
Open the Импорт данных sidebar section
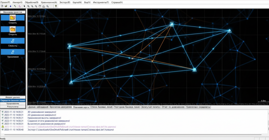[13, 97]
